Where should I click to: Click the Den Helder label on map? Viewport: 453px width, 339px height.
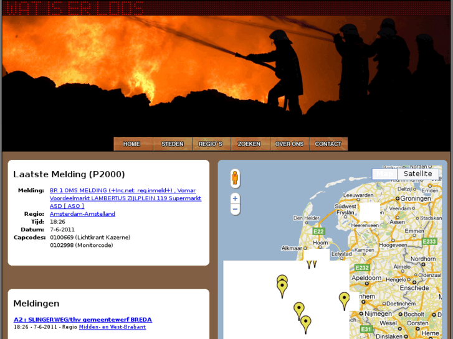pos(306,218)
